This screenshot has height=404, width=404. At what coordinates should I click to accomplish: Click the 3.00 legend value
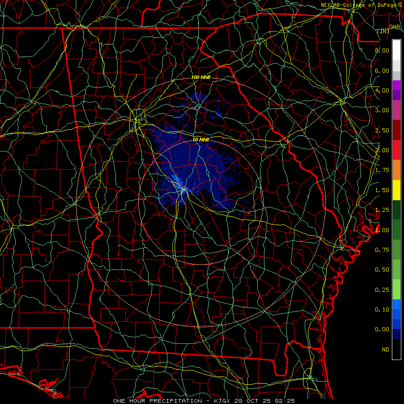(382, 110)
